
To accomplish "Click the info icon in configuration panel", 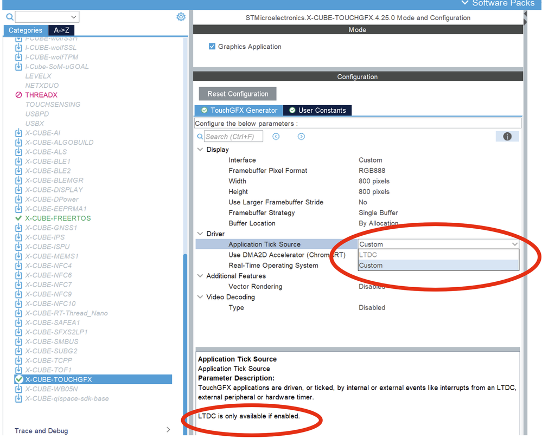I will click(x=507, y=137).
